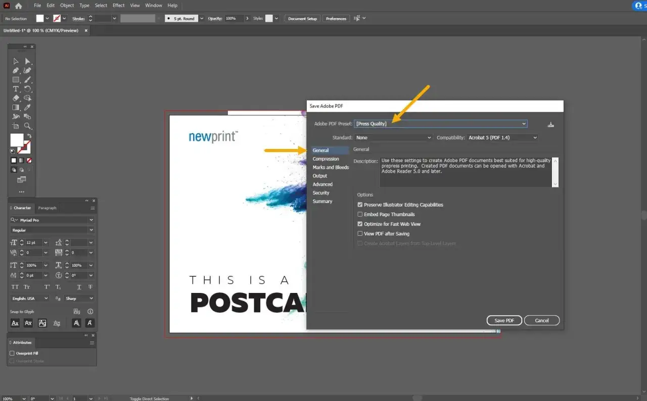647x401 pixels.
Task: Toggle Preserve Illustrator Editing Capabilities
Action: (360, 205)
